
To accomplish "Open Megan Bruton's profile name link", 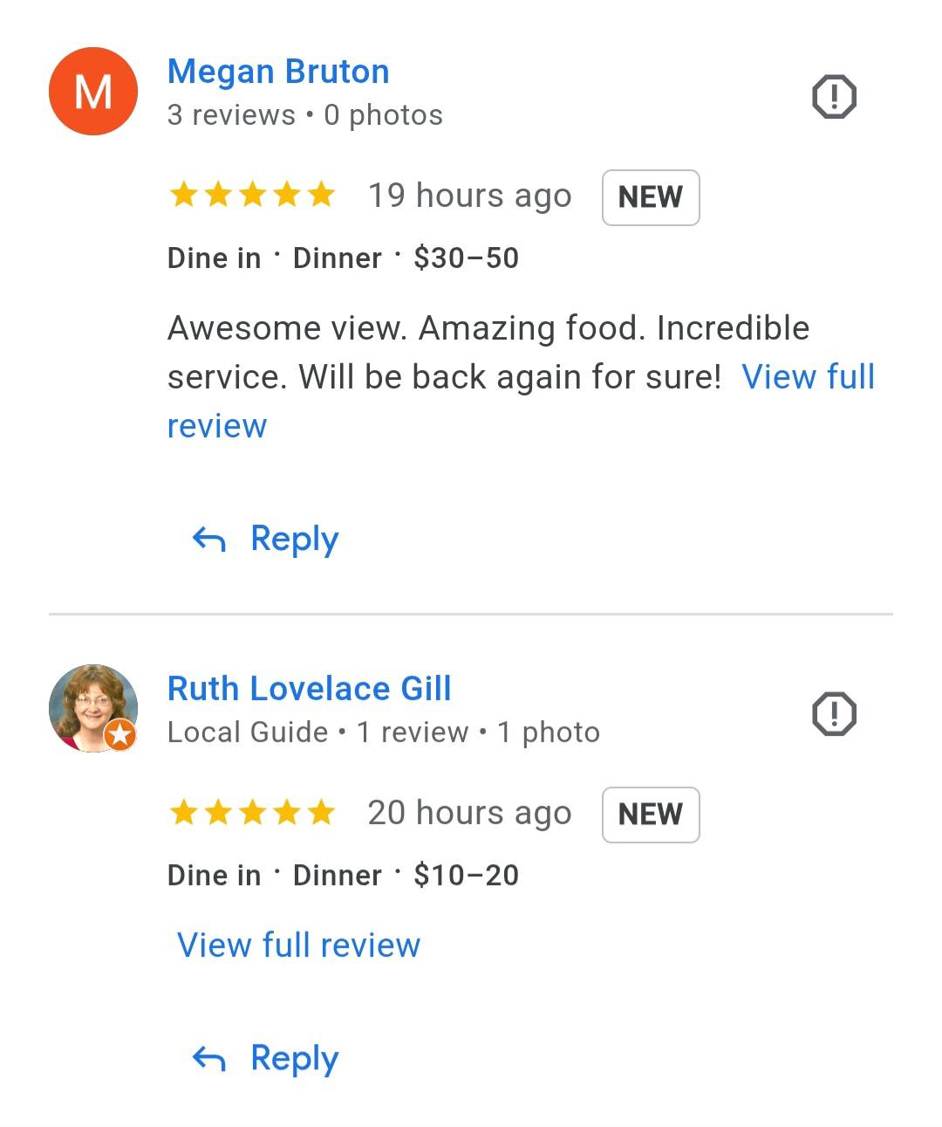I will coord(278,72).
